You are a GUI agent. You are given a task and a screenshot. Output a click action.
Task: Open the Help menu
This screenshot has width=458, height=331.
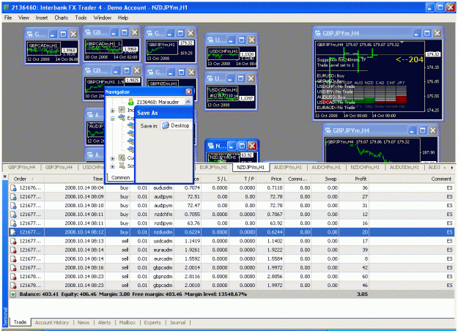pos(123,18)
